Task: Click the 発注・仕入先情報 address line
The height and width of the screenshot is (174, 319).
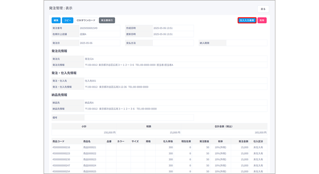Action: pos(116,87)
